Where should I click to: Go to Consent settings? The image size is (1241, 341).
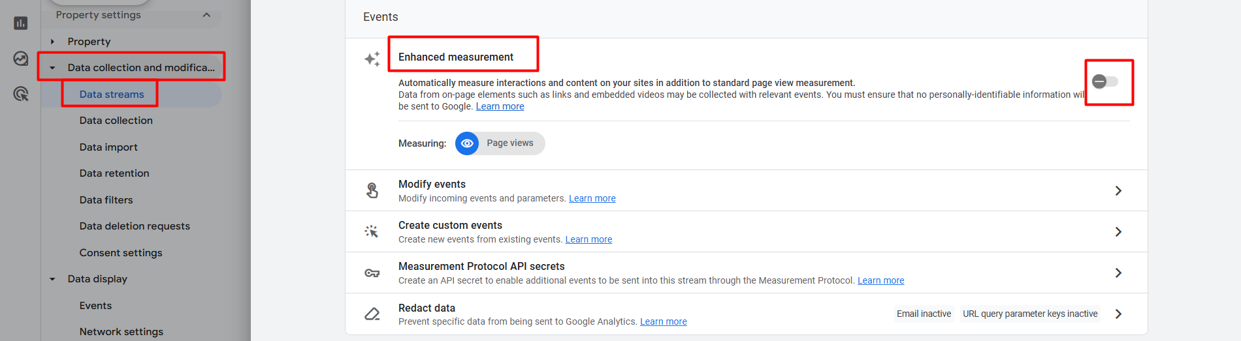coord(121,253)
